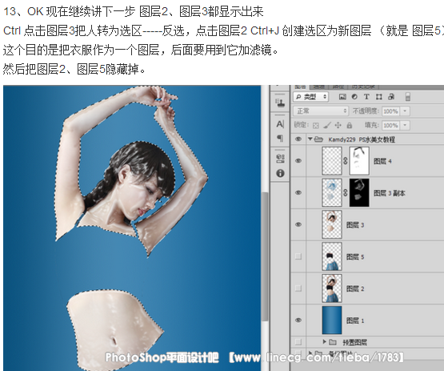Open the Character panel icon
This screenshot has width=444, height=371.
click(x=280, y=124)
